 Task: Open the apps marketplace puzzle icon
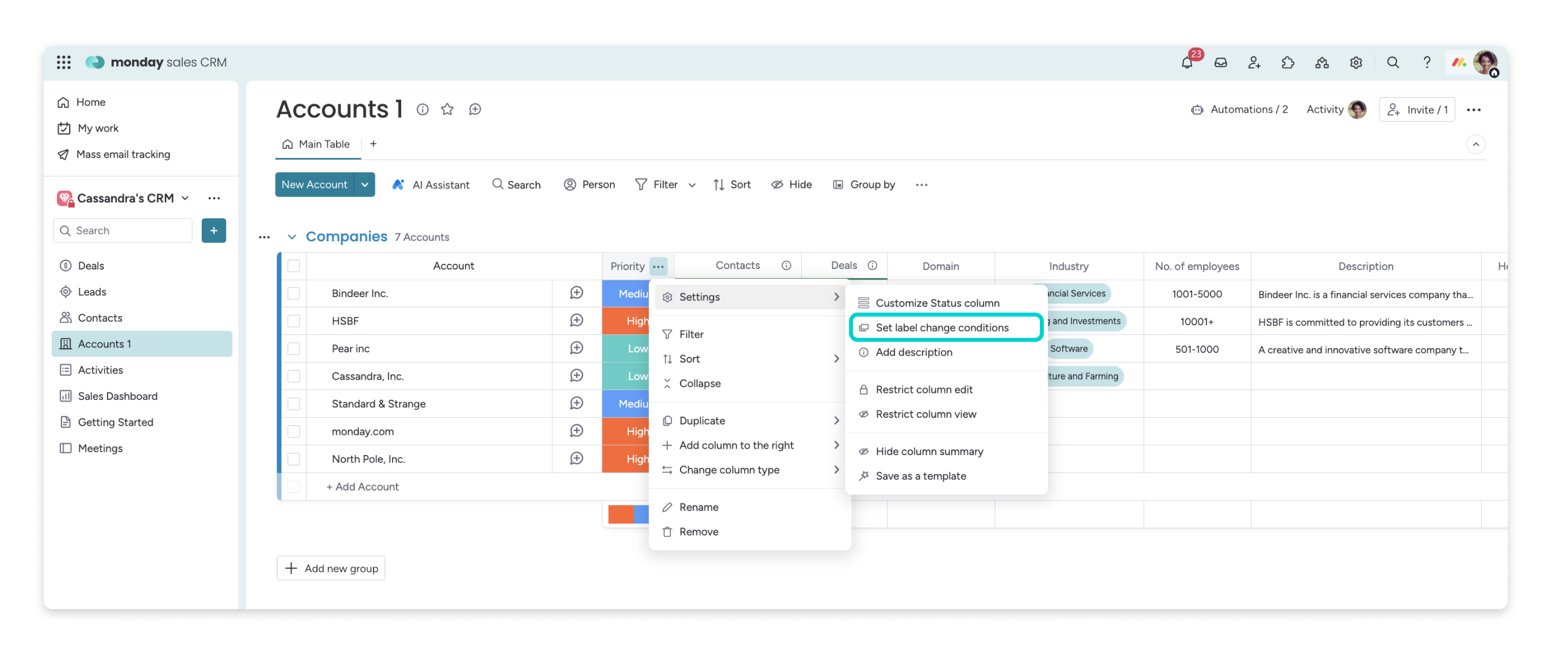(x=1288, y=62)
